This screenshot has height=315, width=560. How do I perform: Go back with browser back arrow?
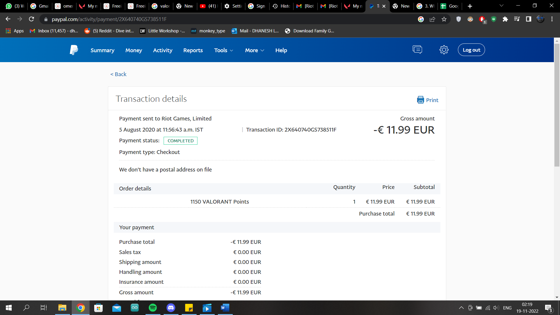pos(8,19)
